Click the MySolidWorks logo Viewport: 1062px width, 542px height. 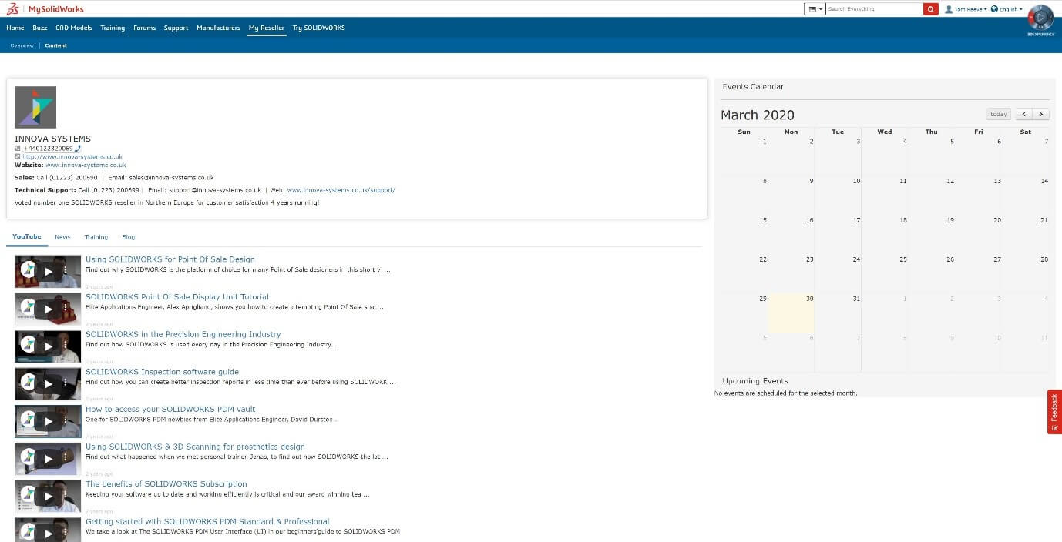pos(45,8)
